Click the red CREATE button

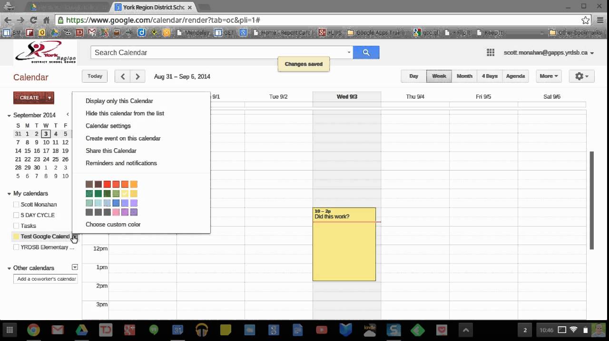(29, 98)
